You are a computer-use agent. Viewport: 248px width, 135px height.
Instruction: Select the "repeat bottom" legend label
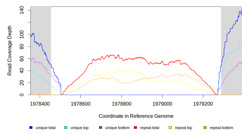[x=221, y=128]
